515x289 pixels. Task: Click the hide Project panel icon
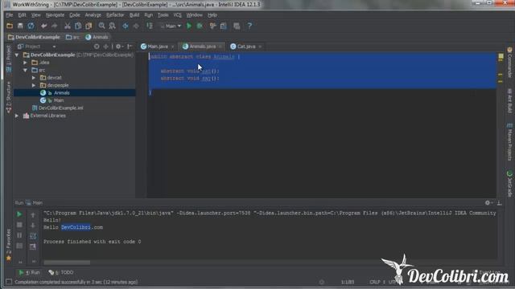point(130,47)
